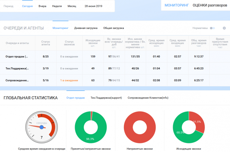Open the МОНИТОРИНГ section
This screenshot has width=230, height=152.
tap(177, 5)
